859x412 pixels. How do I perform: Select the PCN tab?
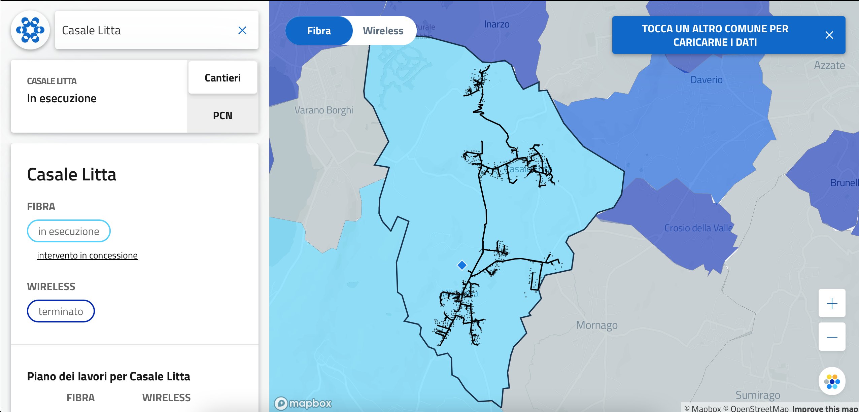point(222,115)
